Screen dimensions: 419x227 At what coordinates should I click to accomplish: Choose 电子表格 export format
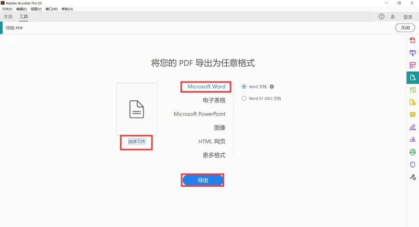pos(214,100)
